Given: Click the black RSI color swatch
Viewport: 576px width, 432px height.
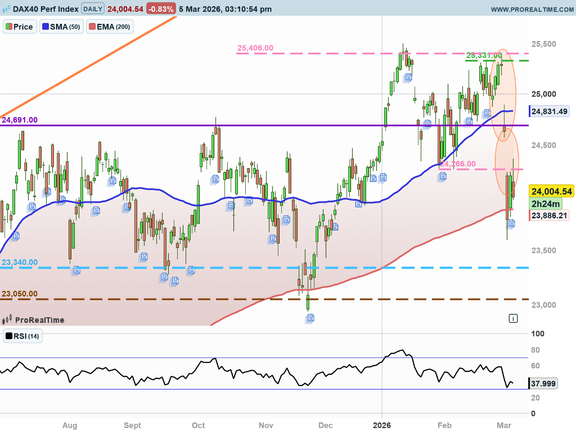Looking at the screenshot, I should [9, 336].
